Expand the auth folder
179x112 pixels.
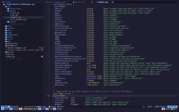point(4,26)
